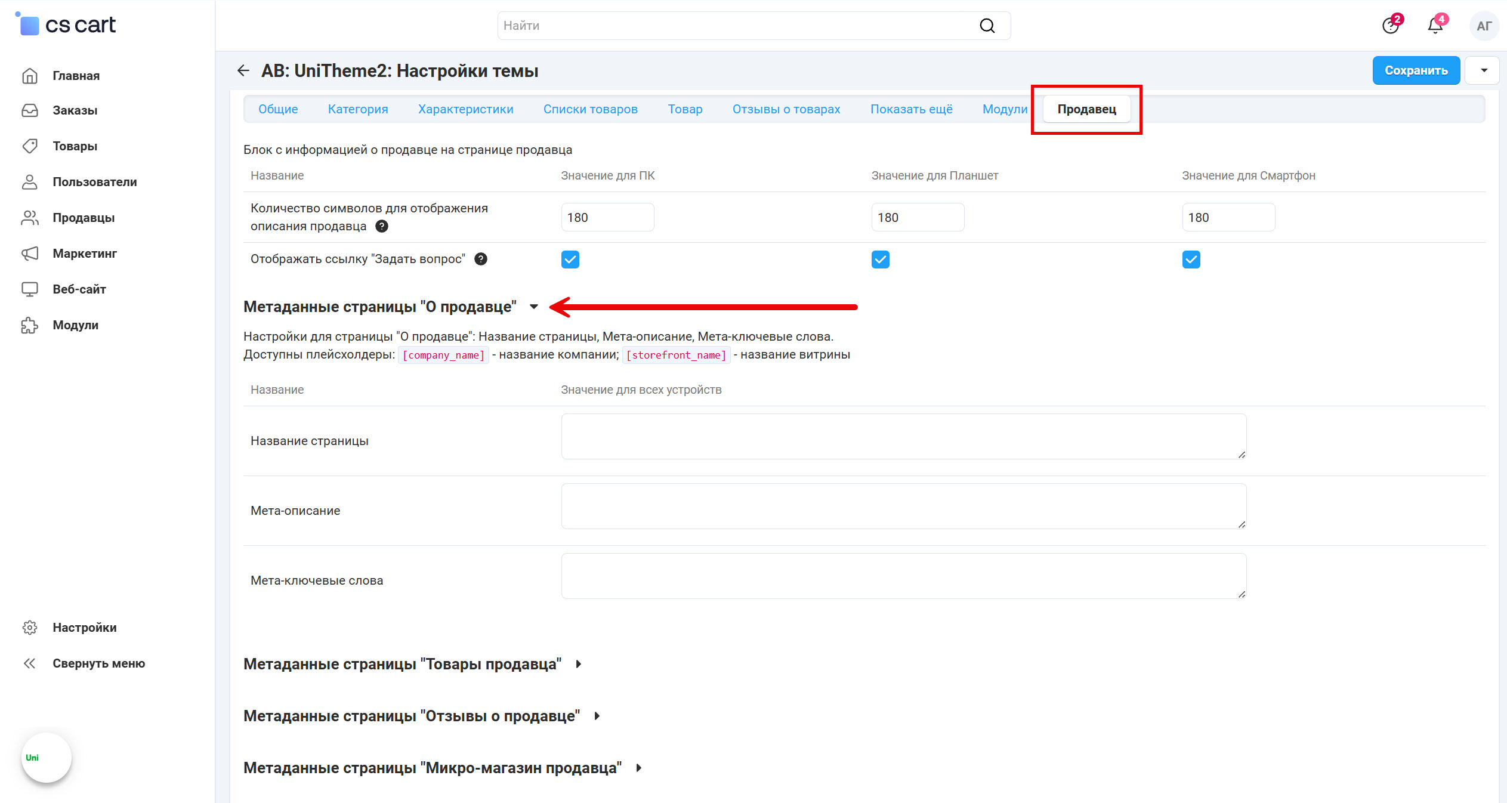Open Главная home icon in sidebar
Screen dimensions: 1507x803
pos(30,76)
